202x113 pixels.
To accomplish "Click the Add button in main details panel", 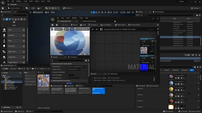I will [187, 55].
